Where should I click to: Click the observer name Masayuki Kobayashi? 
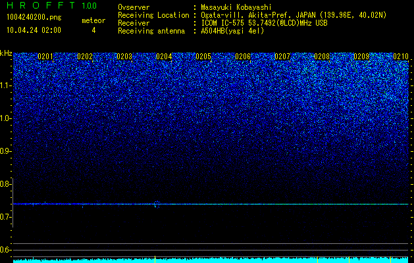236,7
